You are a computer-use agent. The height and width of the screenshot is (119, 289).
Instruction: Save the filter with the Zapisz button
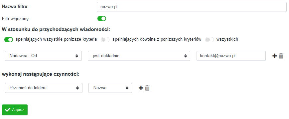click(15, 110)
